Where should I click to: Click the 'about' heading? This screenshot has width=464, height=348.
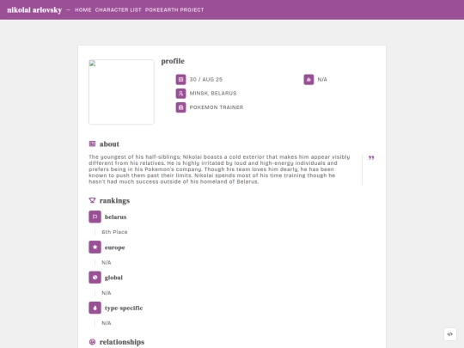[x=109, y=144]
